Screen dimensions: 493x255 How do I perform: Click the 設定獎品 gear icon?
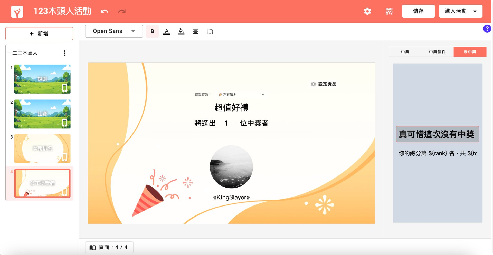[x=313, y=84]
